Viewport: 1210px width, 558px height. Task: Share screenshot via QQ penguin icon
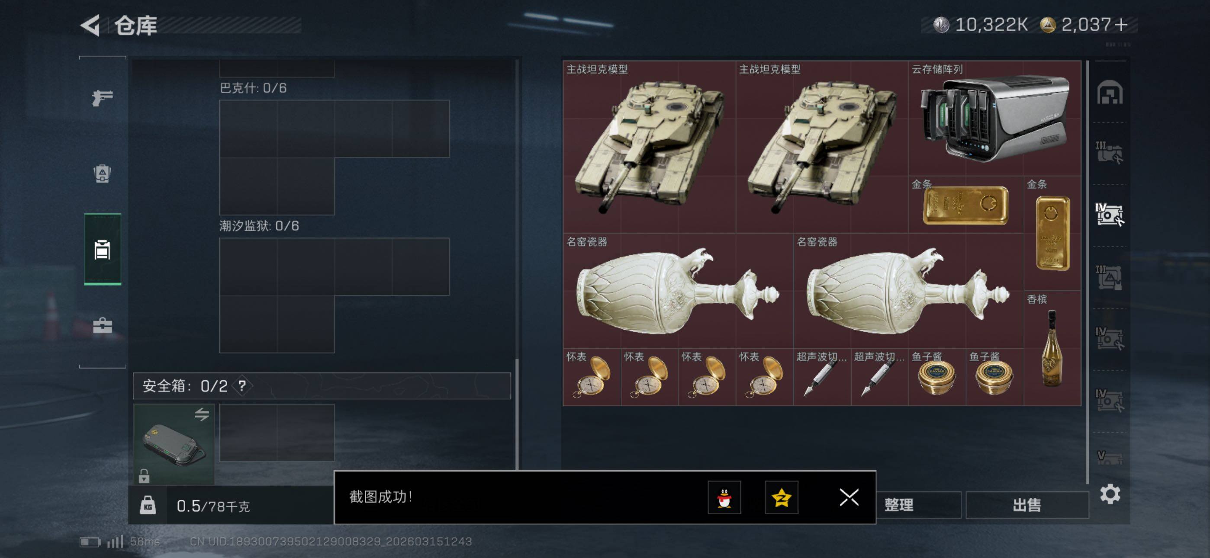[724, 497]
